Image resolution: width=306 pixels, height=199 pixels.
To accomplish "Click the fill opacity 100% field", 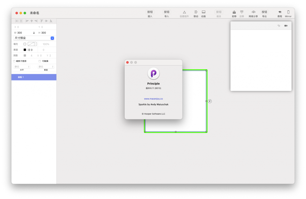I will click(46, 44).
